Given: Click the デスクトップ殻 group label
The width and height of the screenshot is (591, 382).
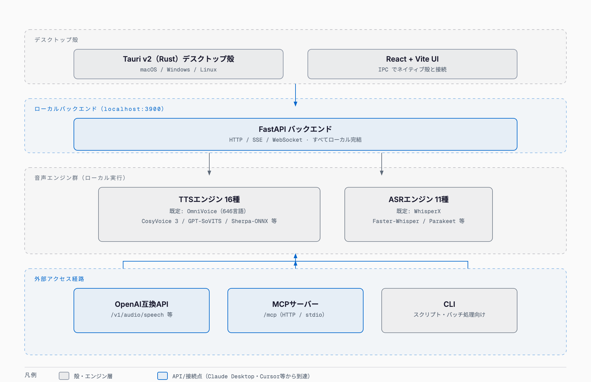Looking at the screenshot, I should 56,40.
